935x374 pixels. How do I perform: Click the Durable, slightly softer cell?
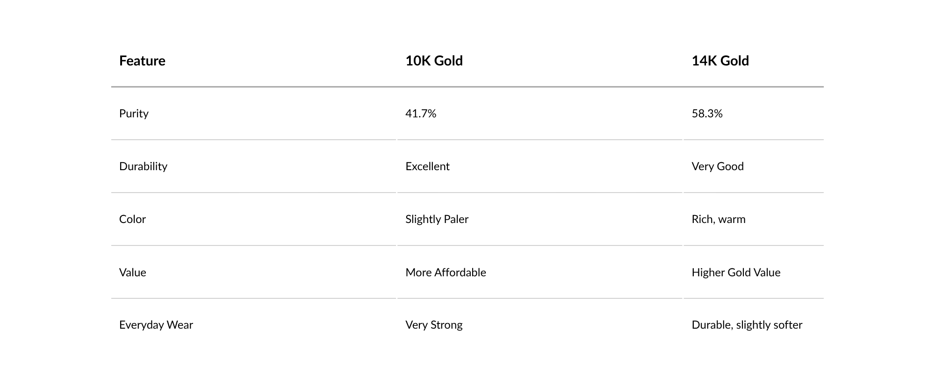[747, 325]
